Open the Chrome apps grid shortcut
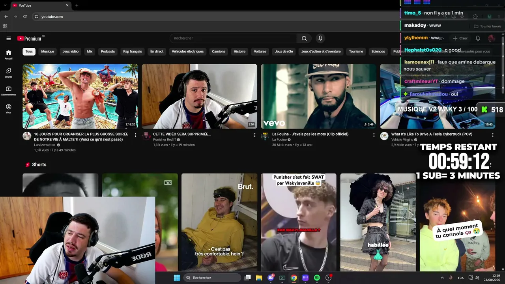The image size is (505, 284). (x=5, y=26)
